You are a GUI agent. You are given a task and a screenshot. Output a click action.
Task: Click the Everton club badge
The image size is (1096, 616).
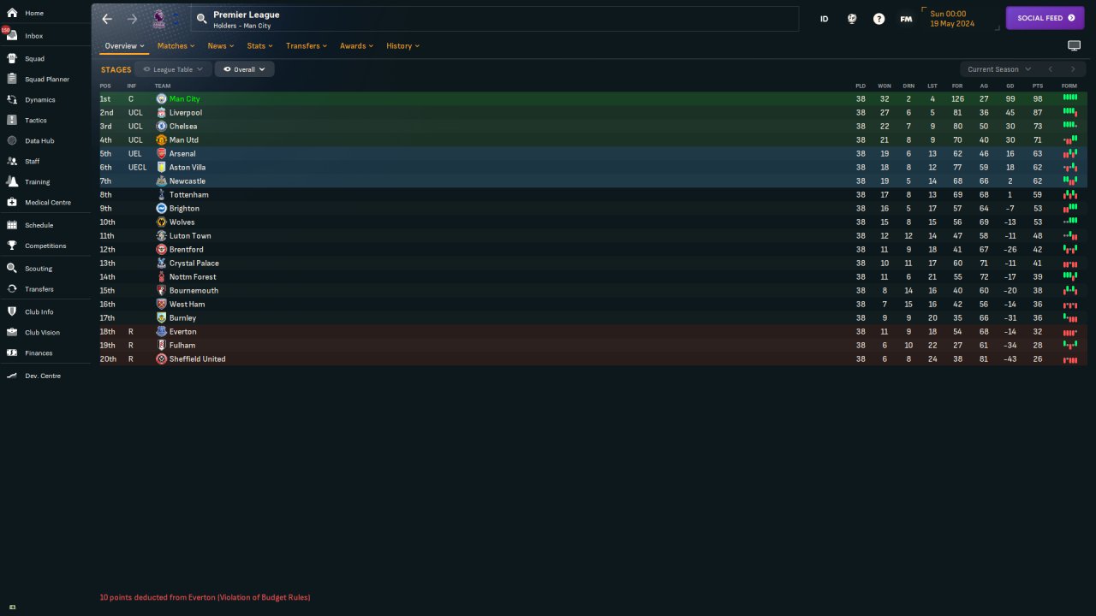[x=161, y=332]
